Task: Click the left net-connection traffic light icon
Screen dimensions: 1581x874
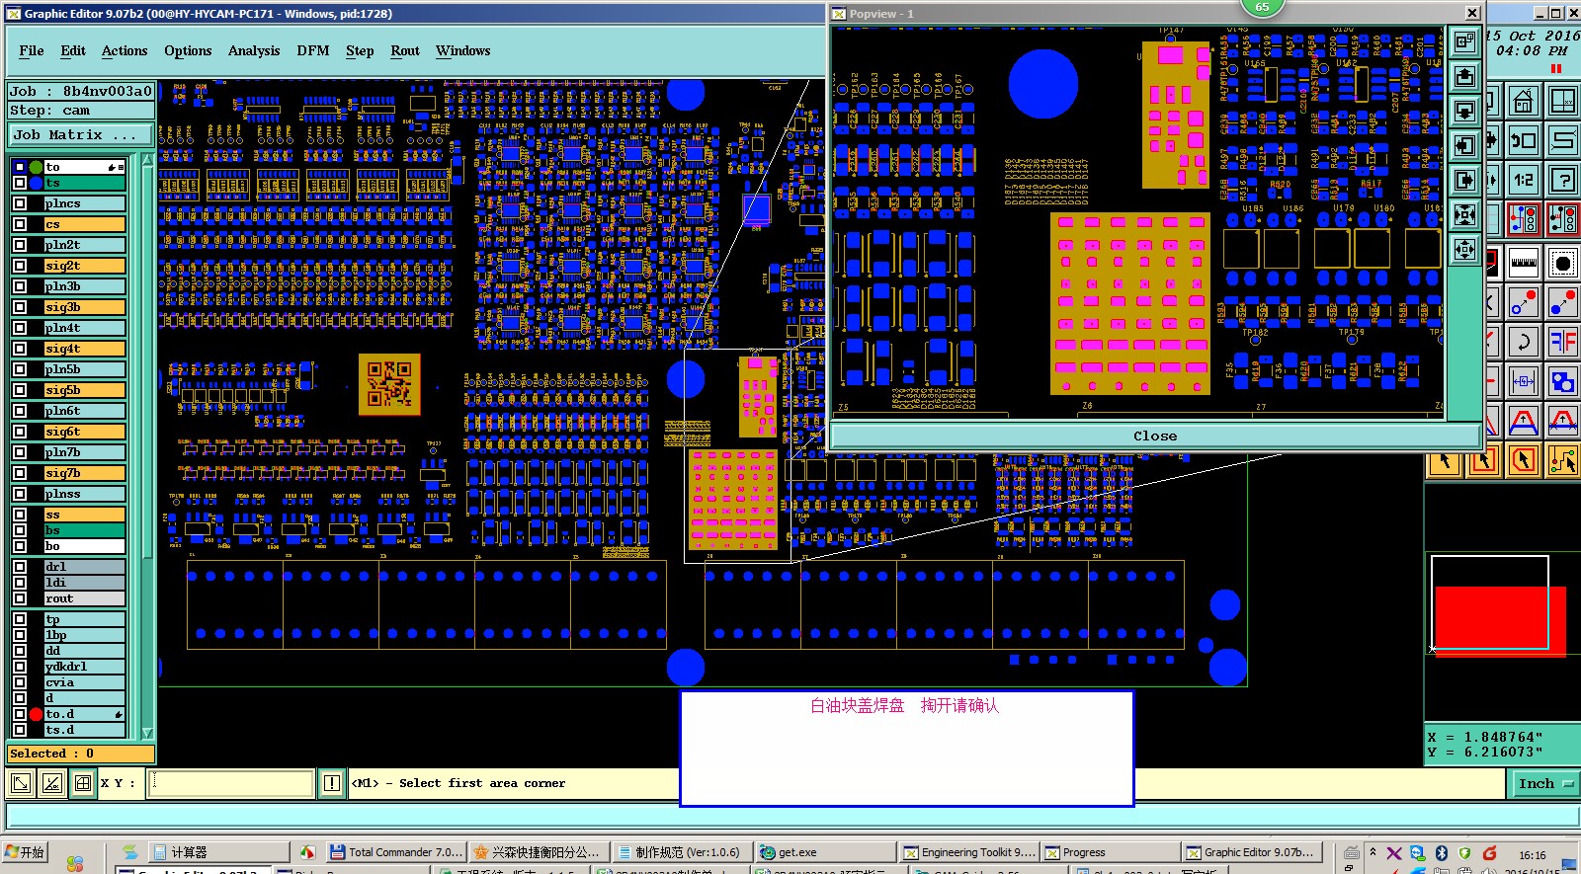Action: pyautogui.click(x=1523, y=219)
